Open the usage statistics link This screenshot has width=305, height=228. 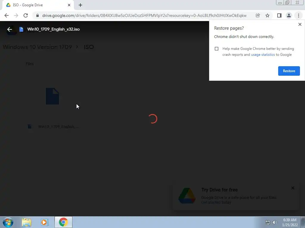tap(263, 55)
